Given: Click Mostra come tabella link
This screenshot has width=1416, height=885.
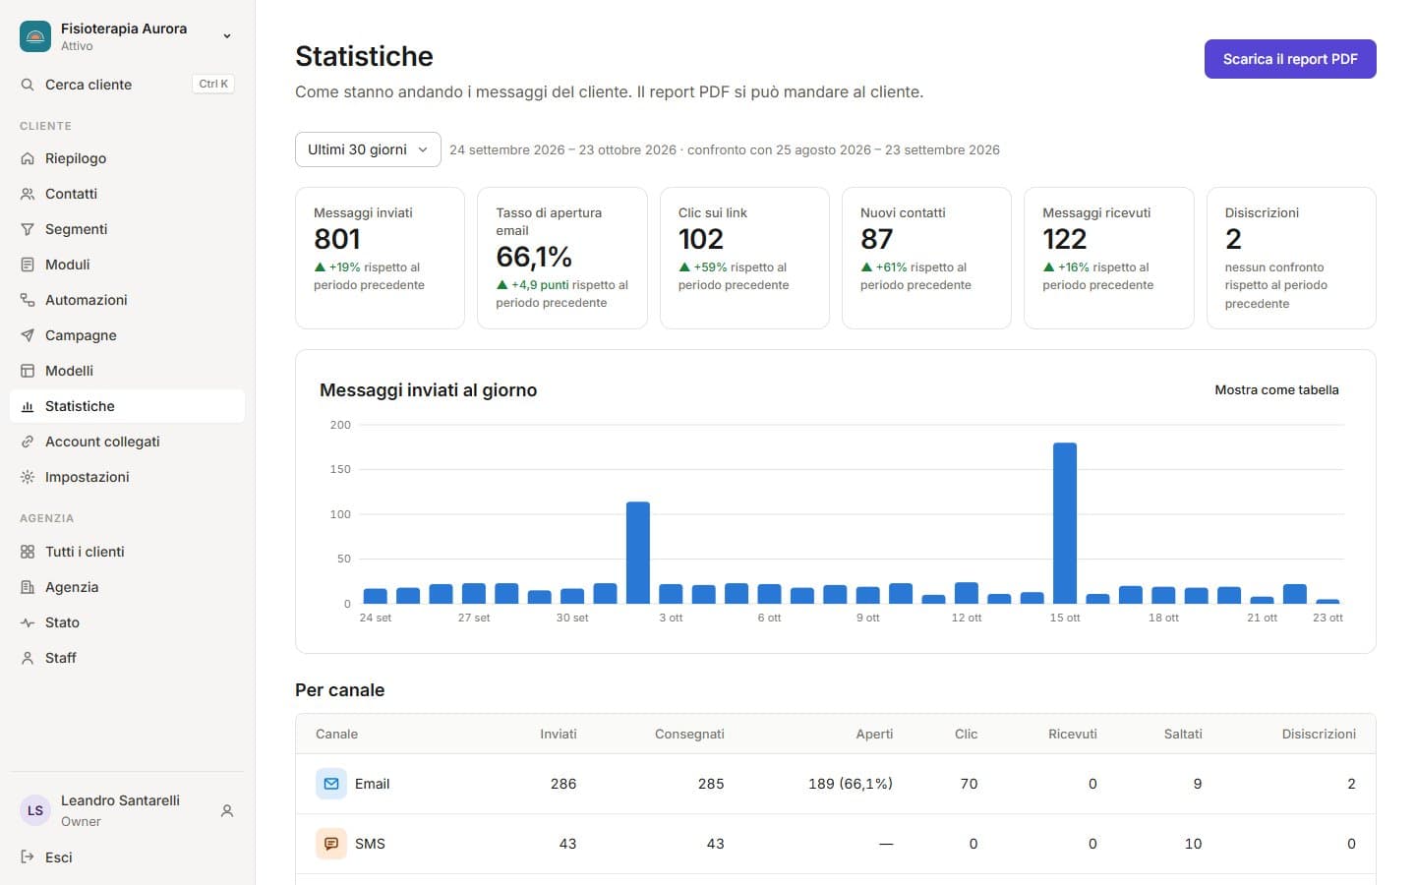Looking at the screenshot, I should click(x=1276, y=390).
